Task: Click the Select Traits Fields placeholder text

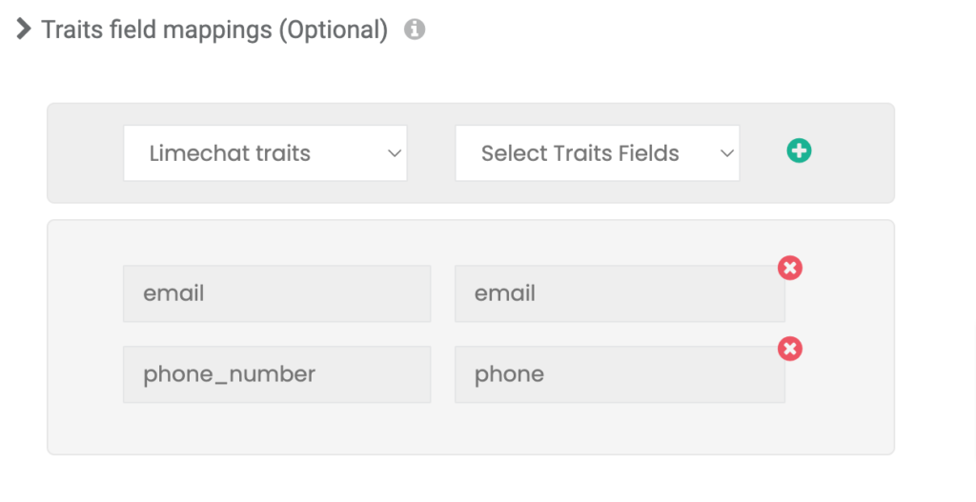Action: pos(580,153)
